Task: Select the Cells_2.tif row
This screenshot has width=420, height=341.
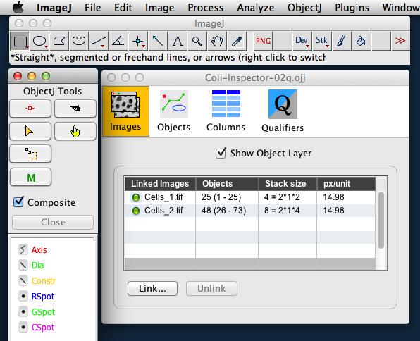Action: point(250,211)
